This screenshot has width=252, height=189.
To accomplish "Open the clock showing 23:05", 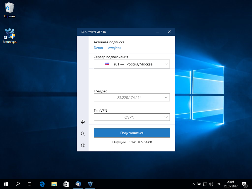I will pyautogui.click(x=231, y=184).
